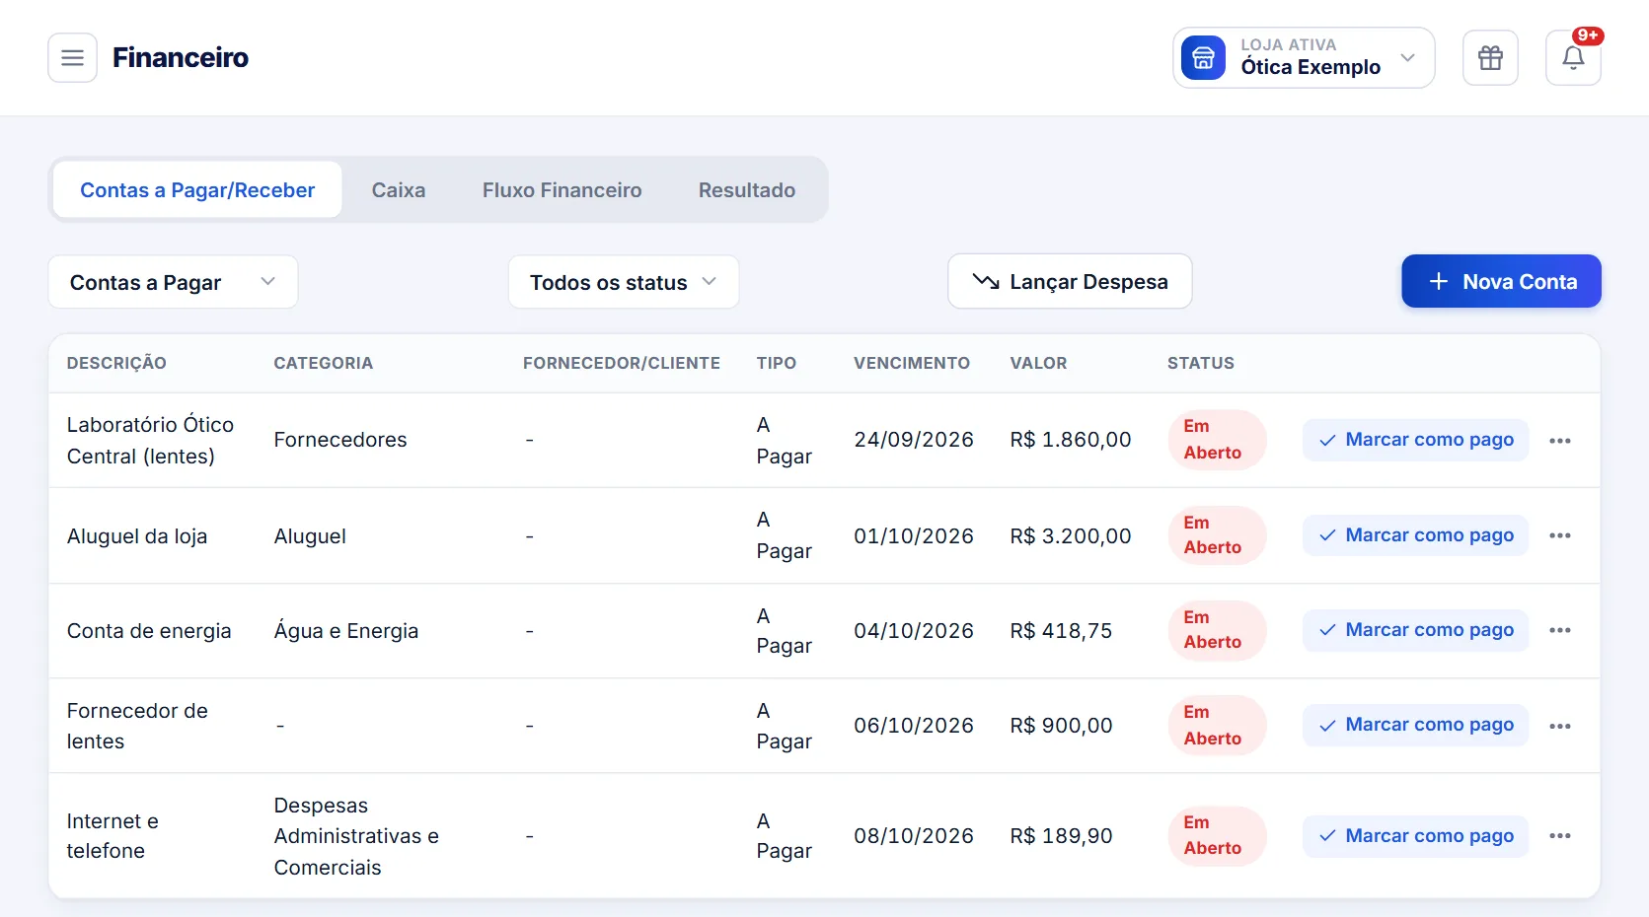Click the Fornecedores category cell
1649x917 pixels.
(x=340, y=440)
